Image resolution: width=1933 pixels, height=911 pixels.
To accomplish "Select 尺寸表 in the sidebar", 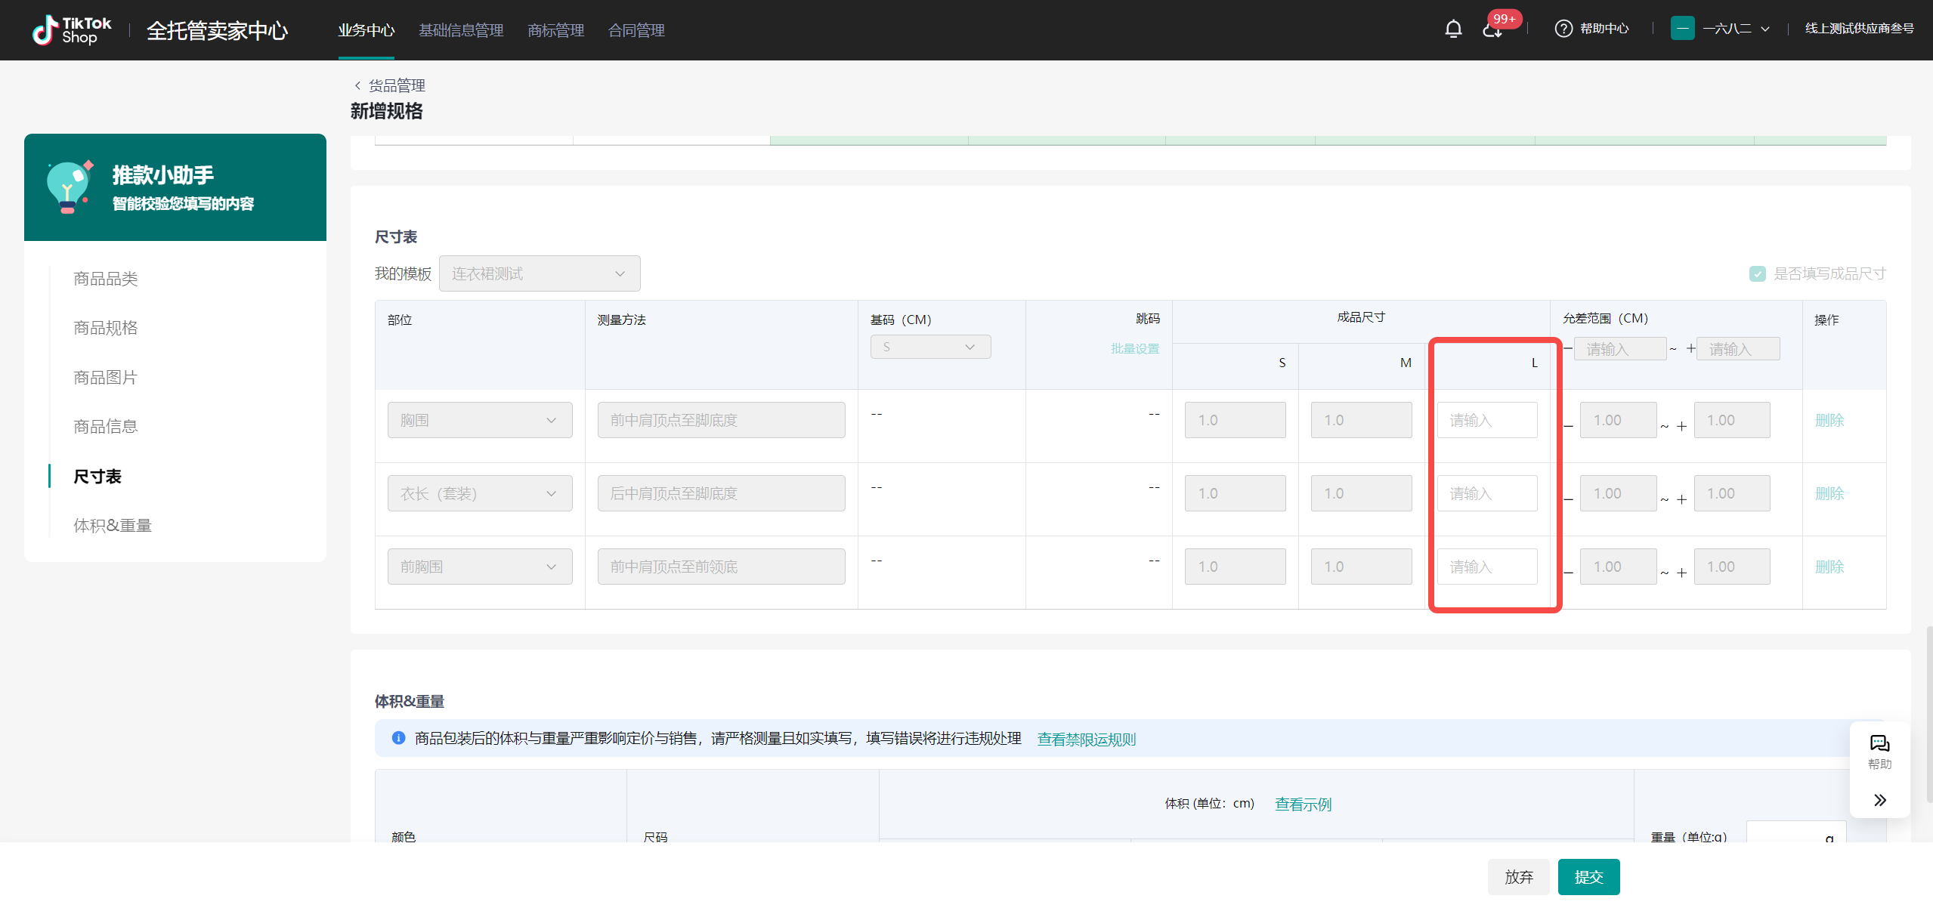I will (x=97, y=477).
